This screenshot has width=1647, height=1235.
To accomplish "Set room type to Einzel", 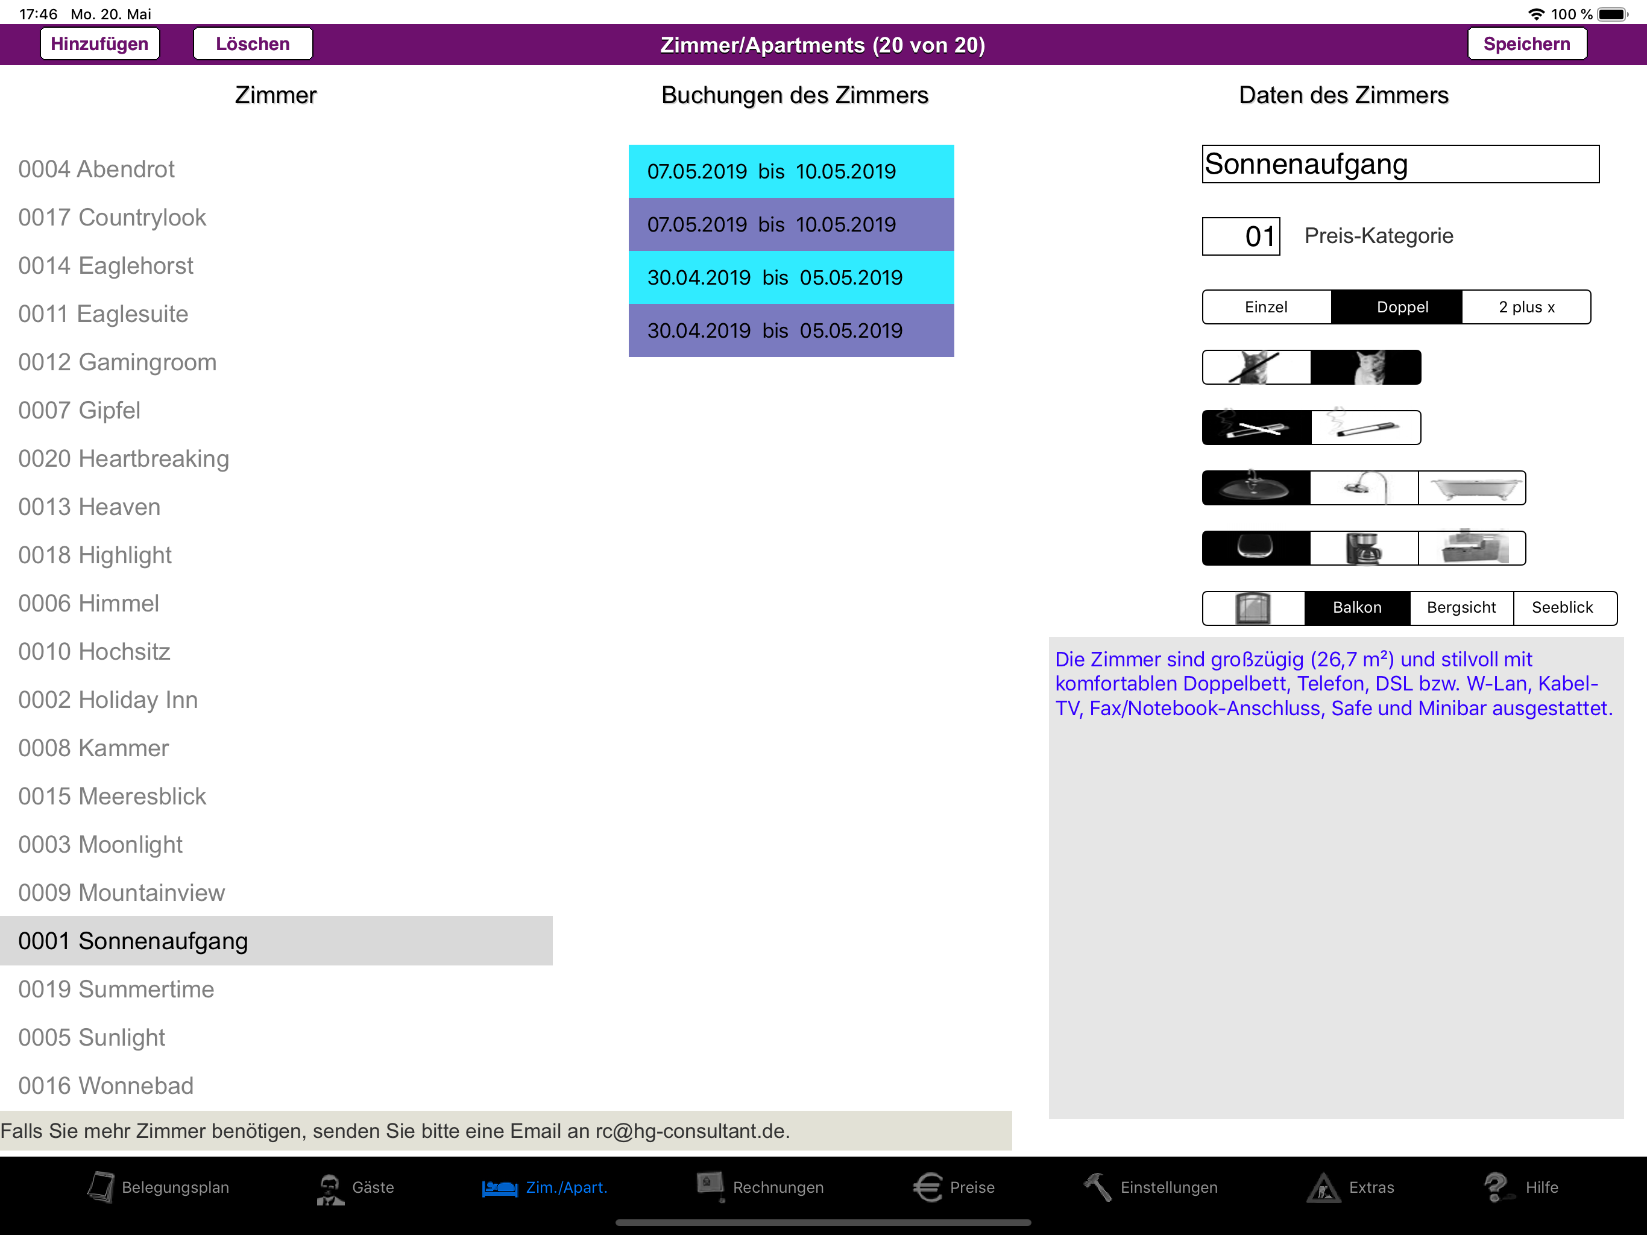I will (x=1267, y=307).
